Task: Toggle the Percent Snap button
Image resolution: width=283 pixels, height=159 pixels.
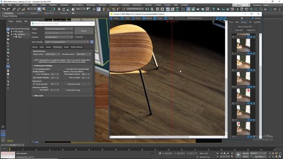Action: pyautogui.click(x=114, y=9)
